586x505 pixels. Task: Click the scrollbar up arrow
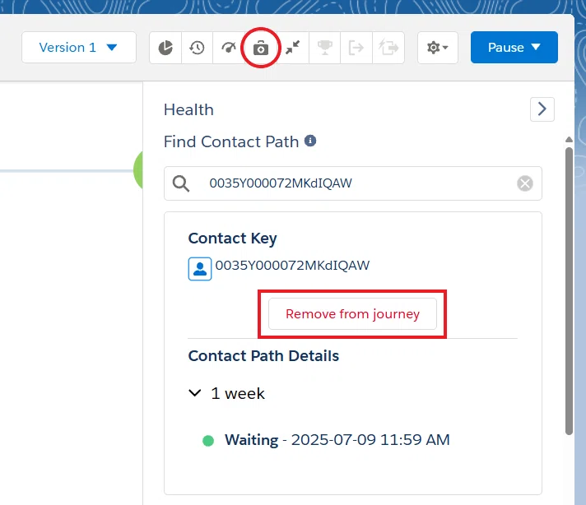[569, 139]
